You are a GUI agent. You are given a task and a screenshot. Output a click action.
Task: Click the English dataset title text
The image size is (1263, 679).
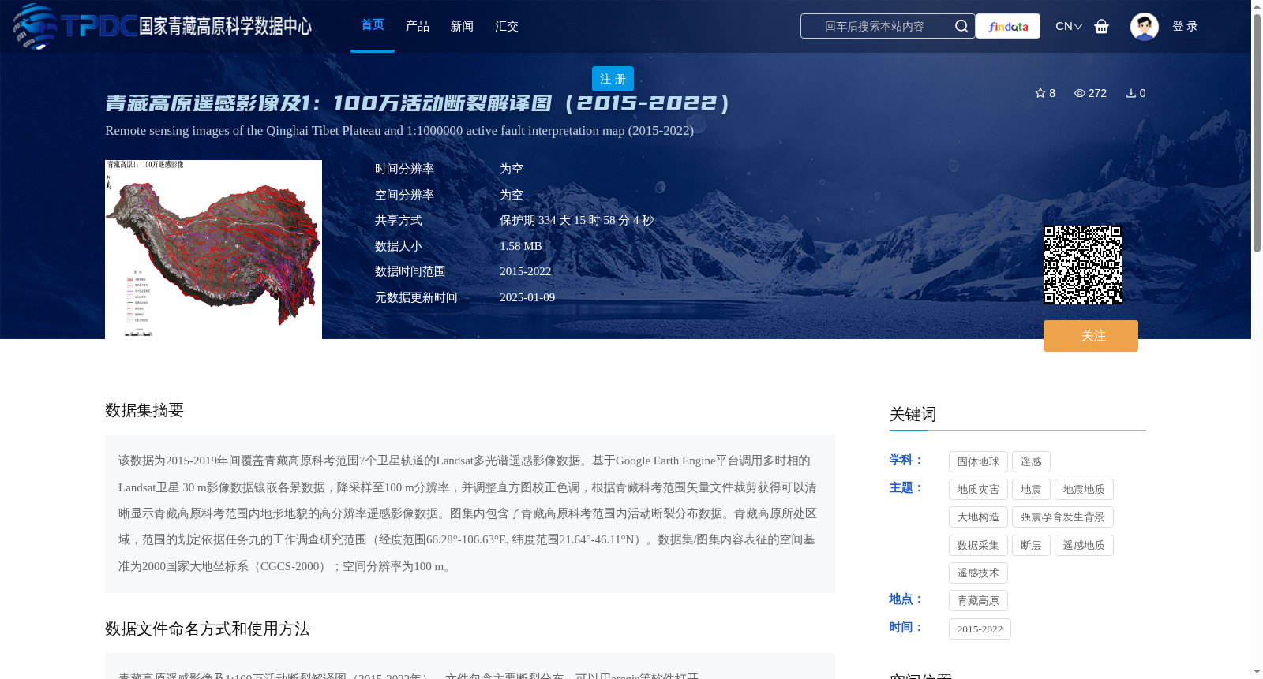coord(399,131)
